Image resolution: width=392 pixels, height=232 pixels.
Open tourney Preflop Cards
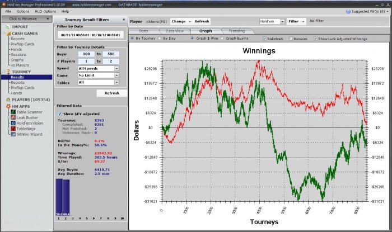click(22, 88)
